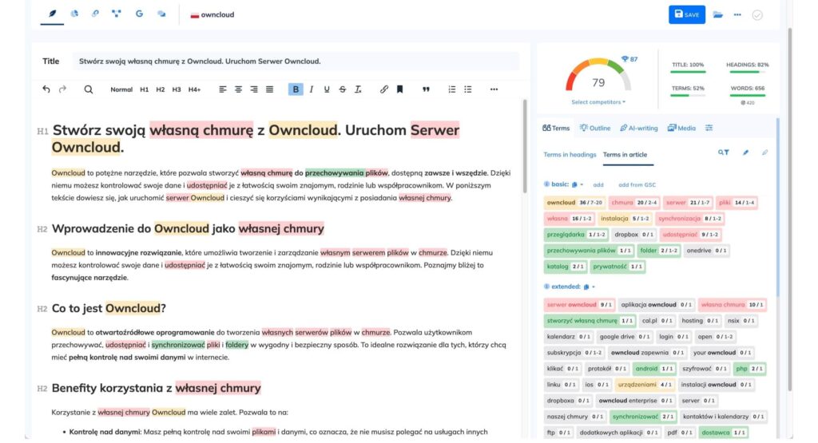Open the H4+ heading dropdown

[195, 89]
